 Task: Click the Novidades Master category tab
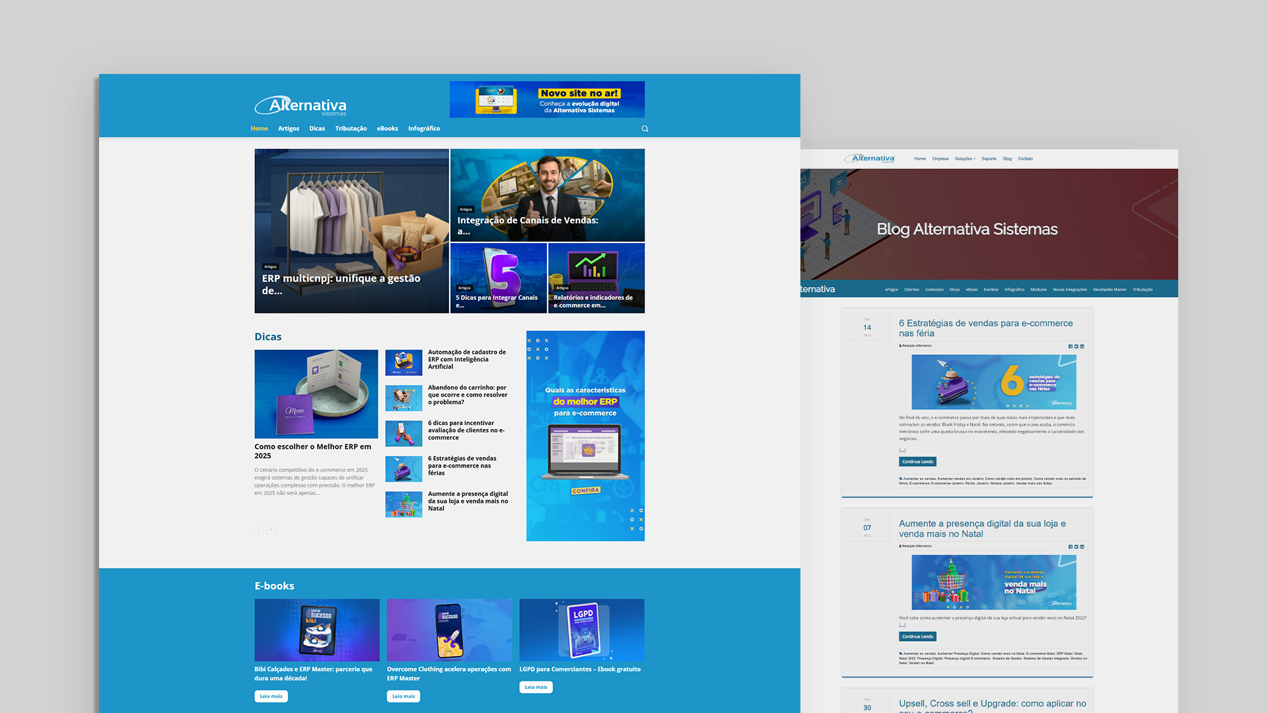[x=1109, y=289]
